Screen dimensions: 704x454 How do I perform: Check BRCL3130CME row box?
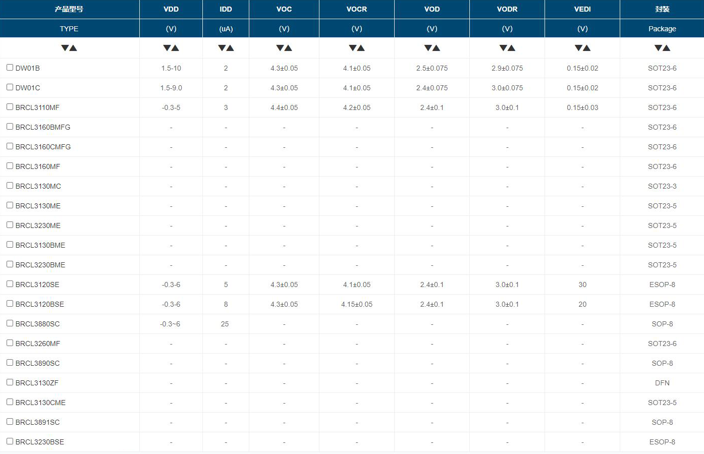[10, 402]
